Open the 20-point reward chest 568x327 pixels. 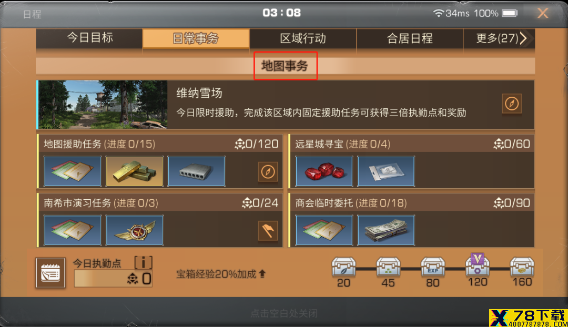[344, 268]
